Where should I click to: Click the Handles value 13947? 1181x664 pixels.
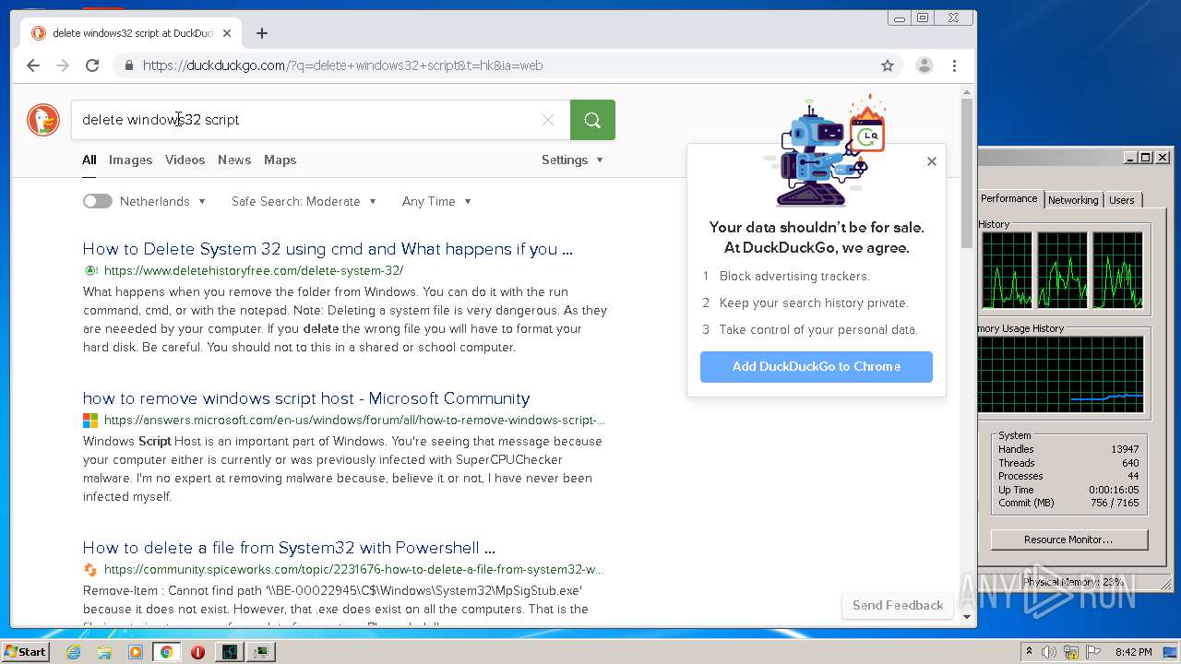(1125, 449)
